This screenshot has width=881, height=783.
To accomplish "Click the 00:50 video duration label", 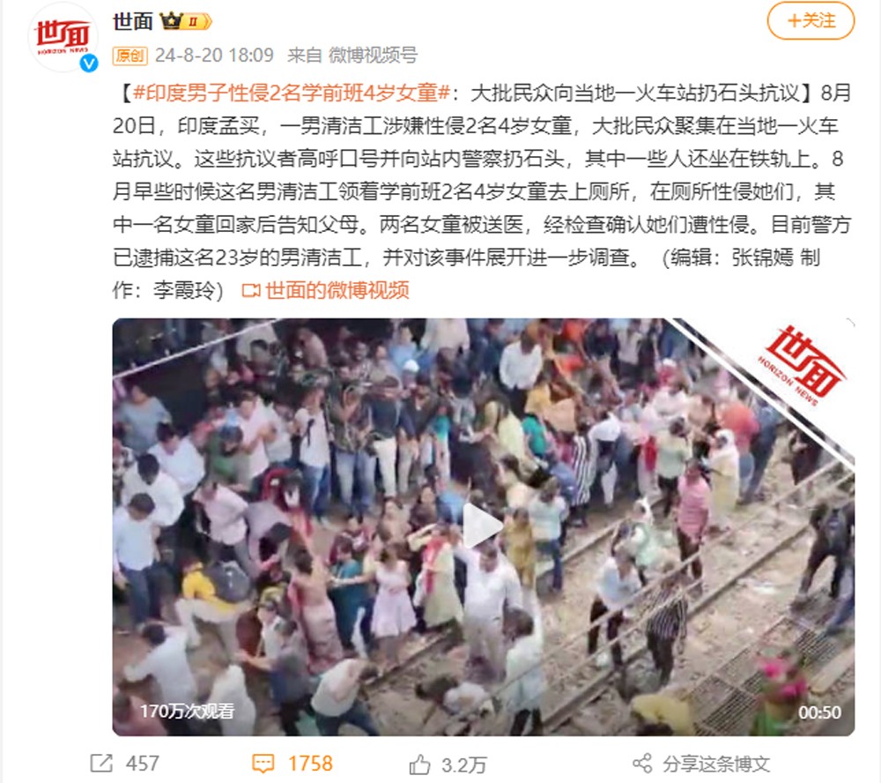I will point(819,712).
